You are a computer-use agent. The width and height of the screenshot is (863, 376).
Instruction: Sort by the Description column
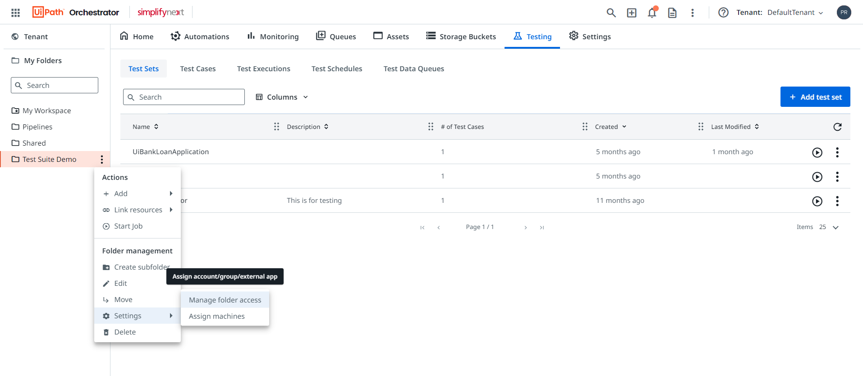tap(308, 127)
